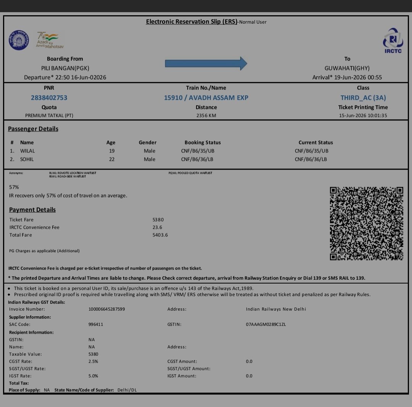
Task: Click the IRCTC logo
Action: click(x=393, y=41)
